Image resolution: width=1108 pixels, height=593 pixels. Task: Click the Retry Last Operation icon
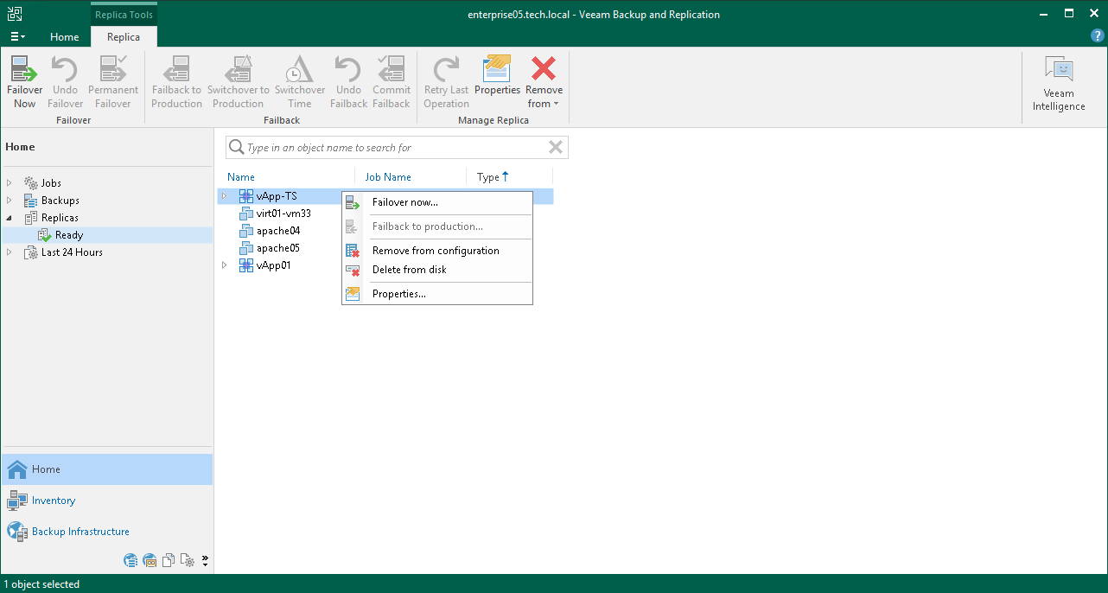(446, 83)
